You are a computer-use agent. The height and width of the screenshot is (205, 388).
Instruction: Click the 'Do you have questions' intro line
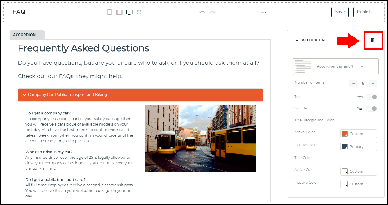click(138, 63)
